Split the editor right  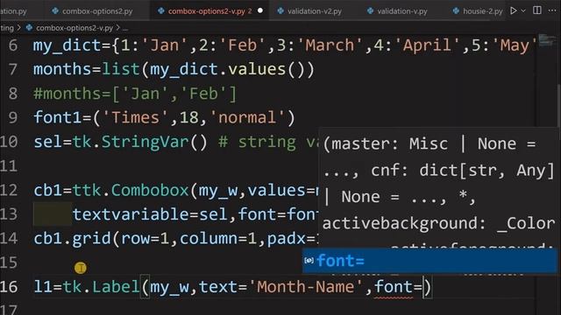tap(537, 10)
